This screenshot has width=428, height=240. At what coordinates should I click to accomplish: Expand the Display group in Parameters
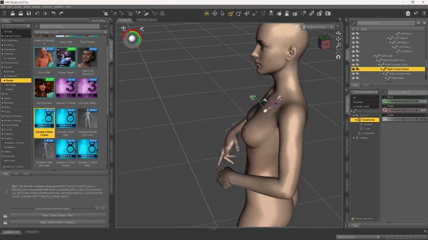[354, 137]
